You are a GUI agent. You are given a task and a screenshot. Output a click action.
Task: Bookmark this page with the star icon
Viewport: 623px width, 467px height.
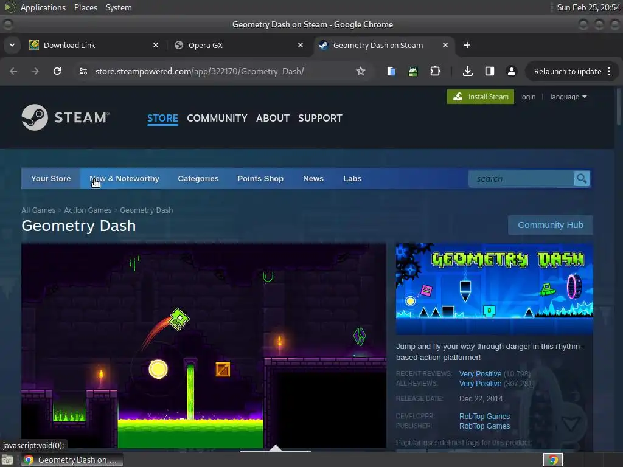pos(360,71)
